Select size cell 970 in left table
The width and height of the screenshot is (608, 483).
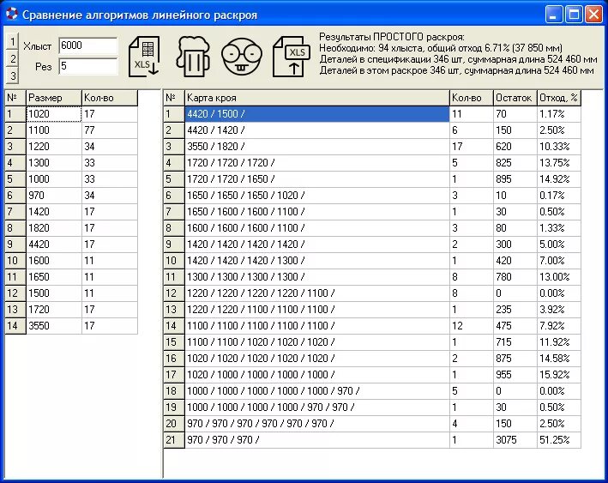[x=54, y=196]
